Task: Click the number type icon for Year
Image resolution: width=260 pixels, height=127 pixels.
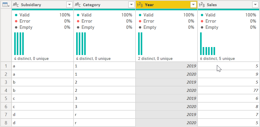Action: [x=140, y=5]
